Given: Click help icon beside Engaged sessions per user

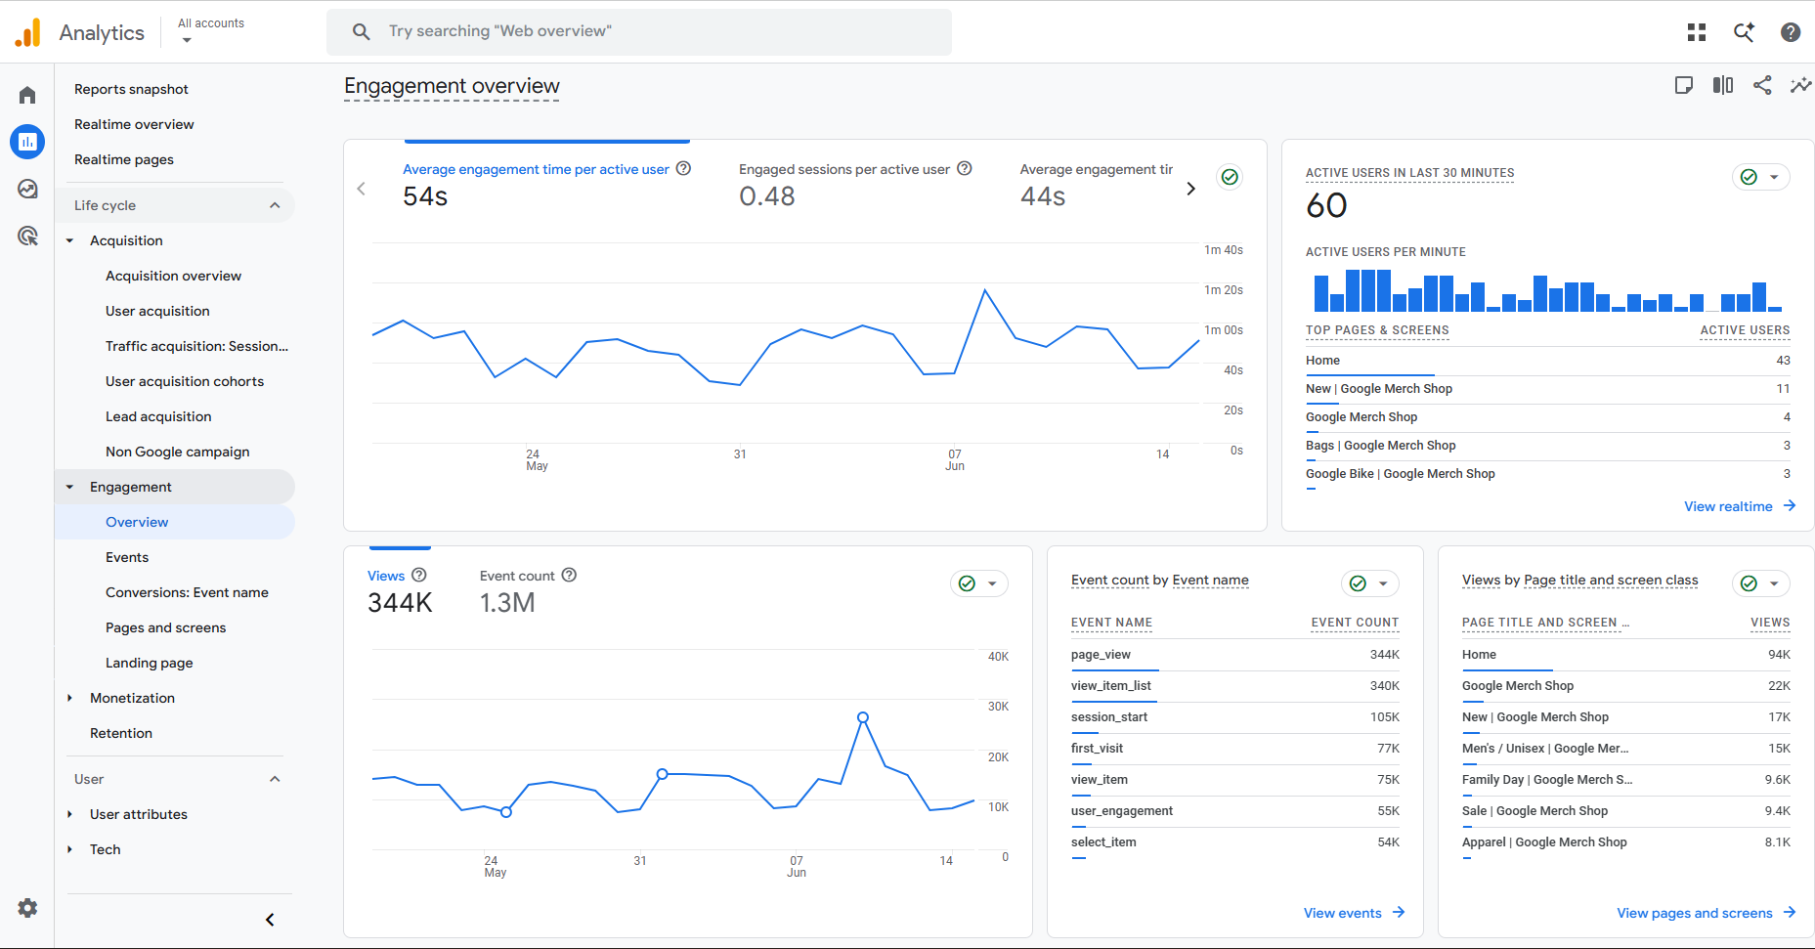Looking at the screenshot, I should tap(965, 168).
